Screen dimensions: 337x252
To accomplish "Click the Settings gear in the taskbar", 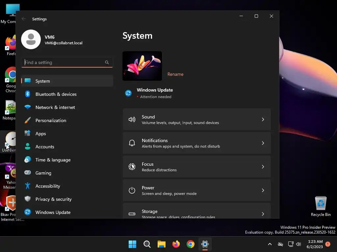I will [x=205, y=244].
